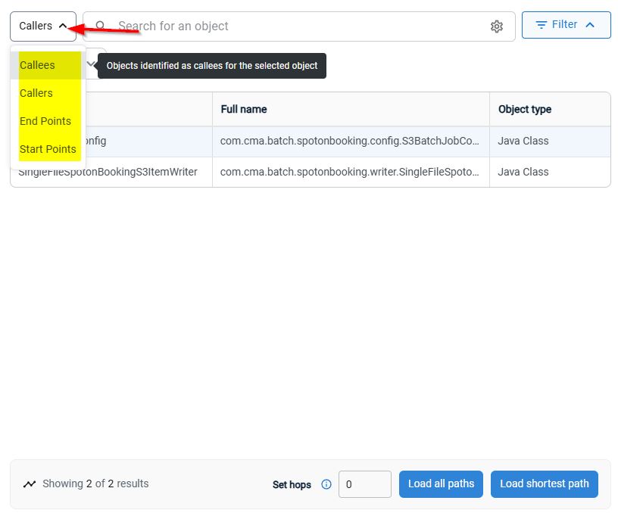Click the filter lines icon

[x=542, y=25]
